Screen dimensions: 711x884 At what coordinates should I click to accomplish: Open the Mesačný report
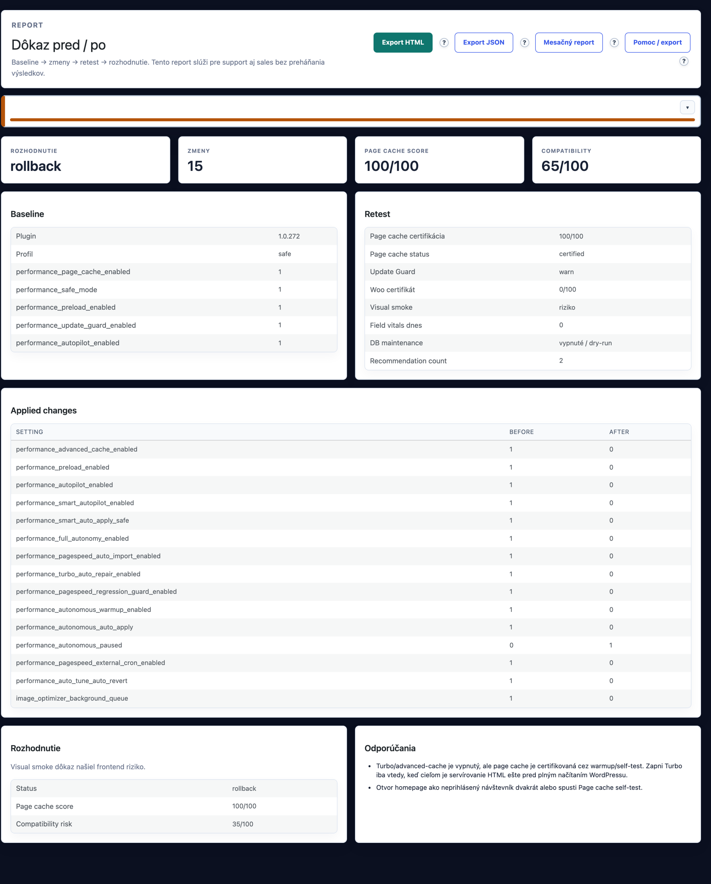(x=569, y=42)
